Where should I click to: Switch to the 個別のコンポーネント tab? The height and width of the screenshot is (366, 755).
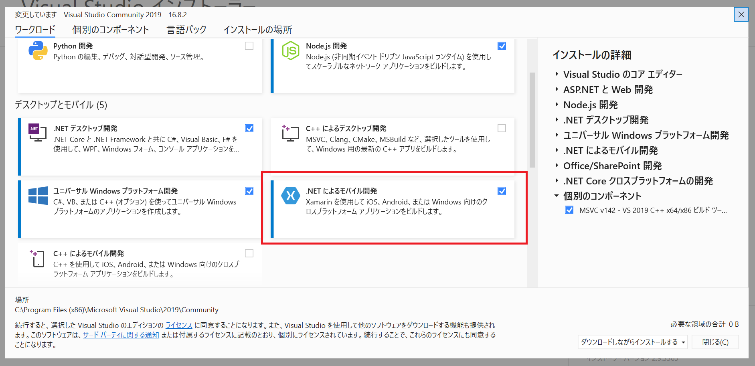click(111, 30)
